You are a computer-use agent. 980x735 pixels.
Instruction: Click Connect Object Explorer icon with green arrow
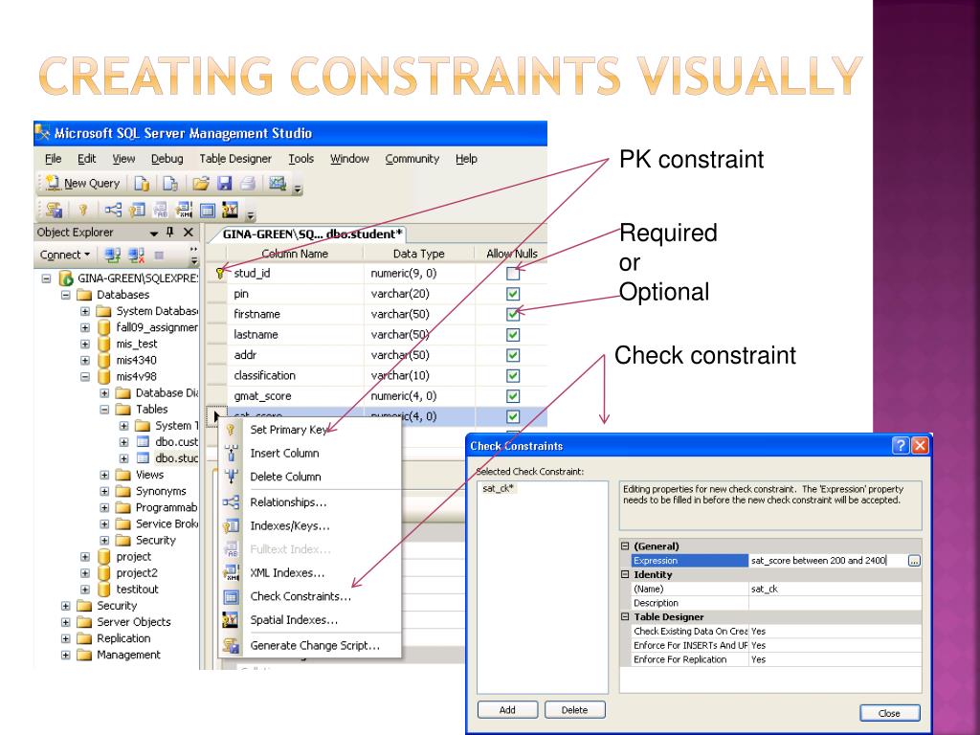point(113,255)
